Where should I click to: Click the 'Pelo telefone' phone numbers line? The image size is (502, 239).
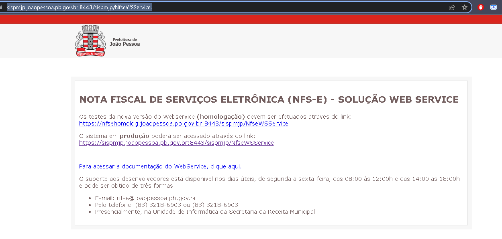166,205
